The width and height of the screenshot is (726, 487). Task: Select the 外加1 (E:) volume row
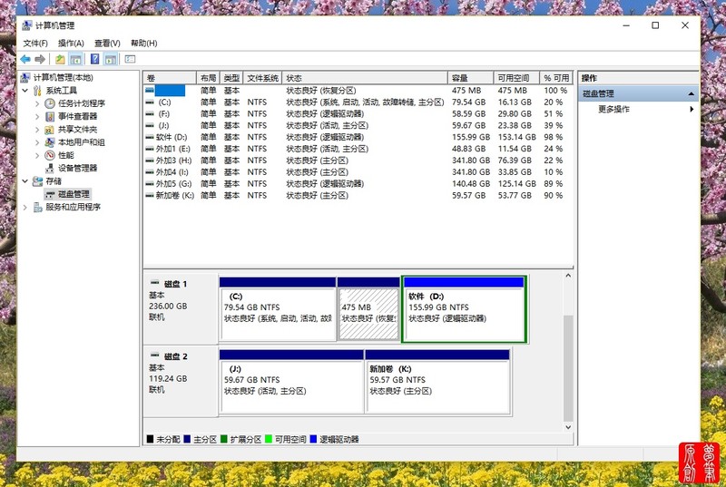(358, 149)
